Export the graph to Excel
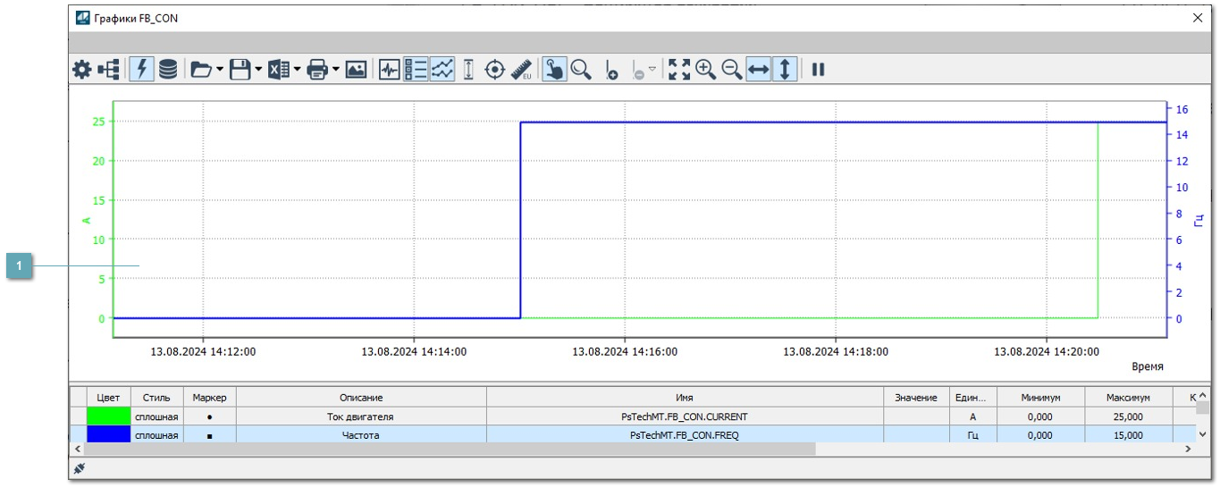Screen dimensions: 1220x488 [x=279, y=70]
